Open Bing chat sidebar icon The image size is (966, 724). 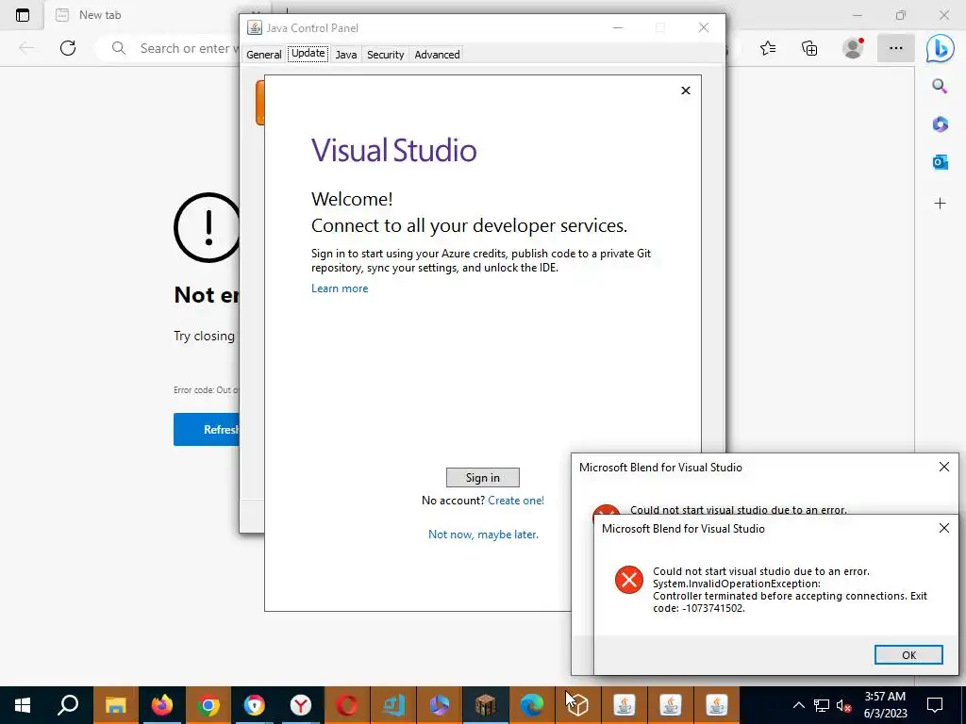point(941,49)
